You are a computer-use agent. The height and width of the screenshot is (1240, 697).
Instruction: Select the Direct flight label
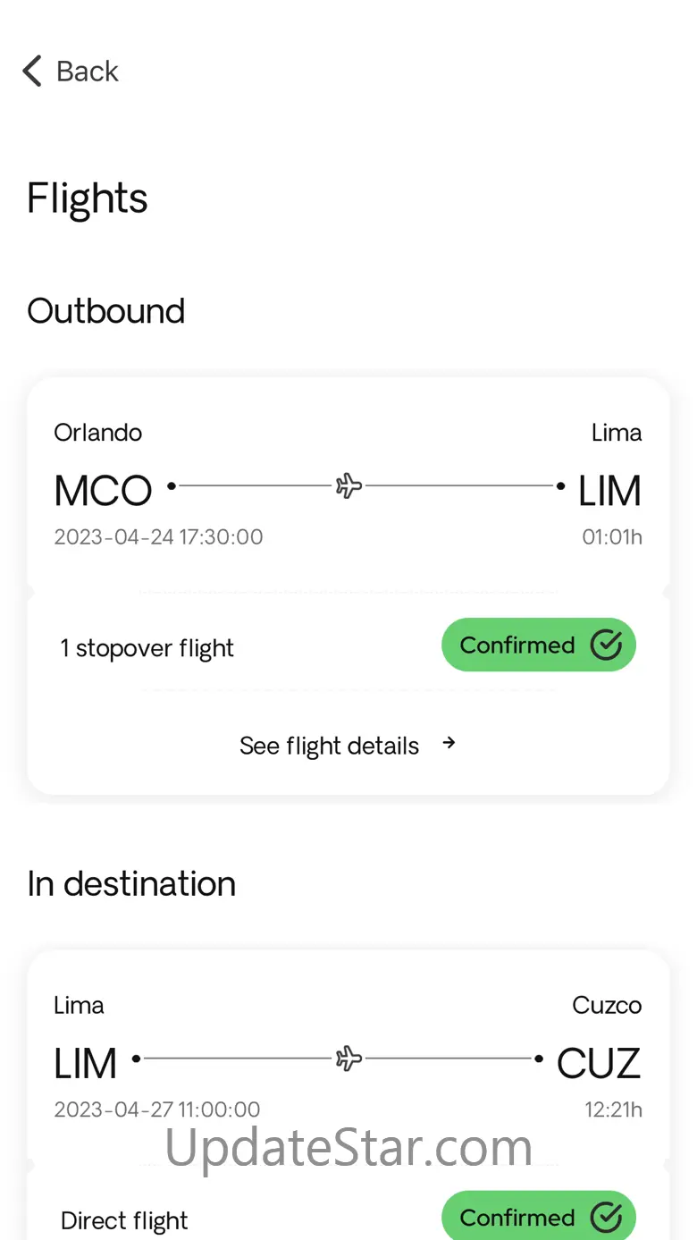click(124, 1220)
